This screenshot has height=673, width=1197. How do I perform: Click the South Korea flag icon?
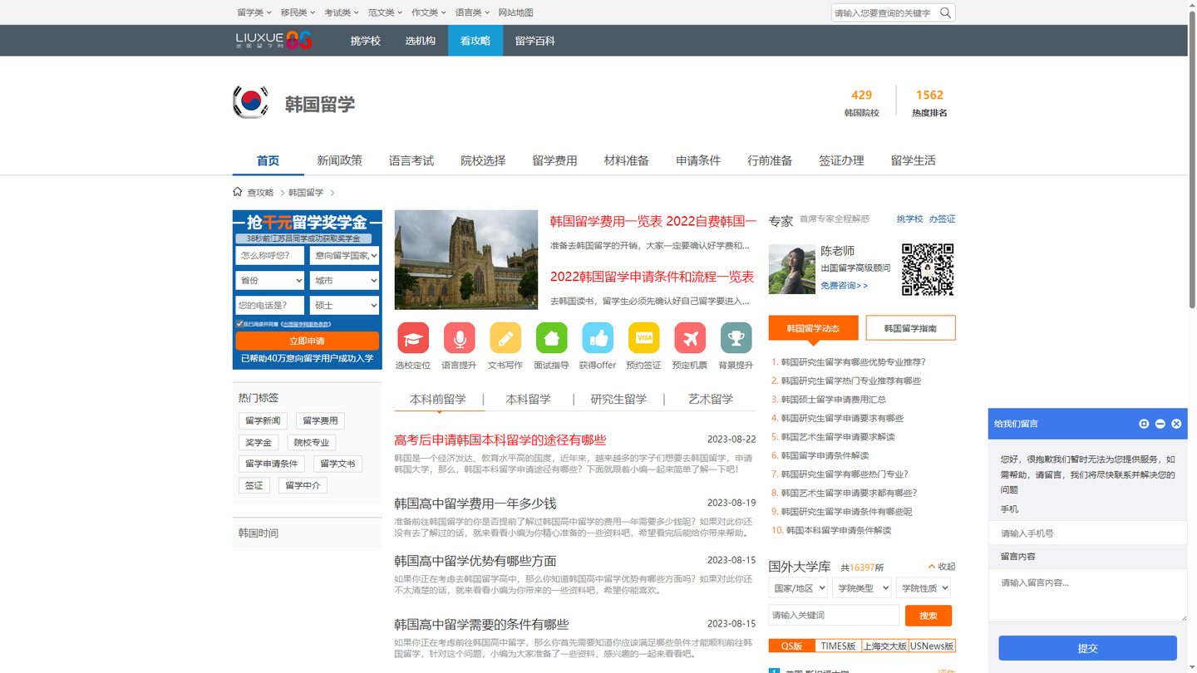(250, 102)
